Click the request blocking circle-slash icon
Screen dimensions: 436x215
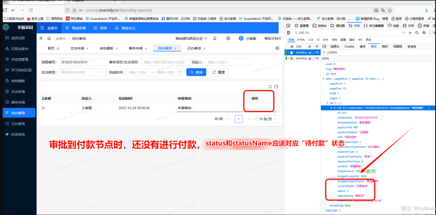pyautogui.click(x=424, y=33)
